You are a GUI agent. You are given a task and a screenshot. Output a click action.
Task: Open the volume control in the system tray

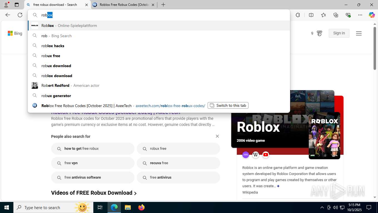coord(335,207)
